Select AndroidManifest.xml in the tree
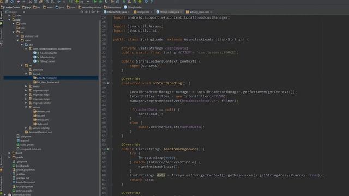 [39, 132]
